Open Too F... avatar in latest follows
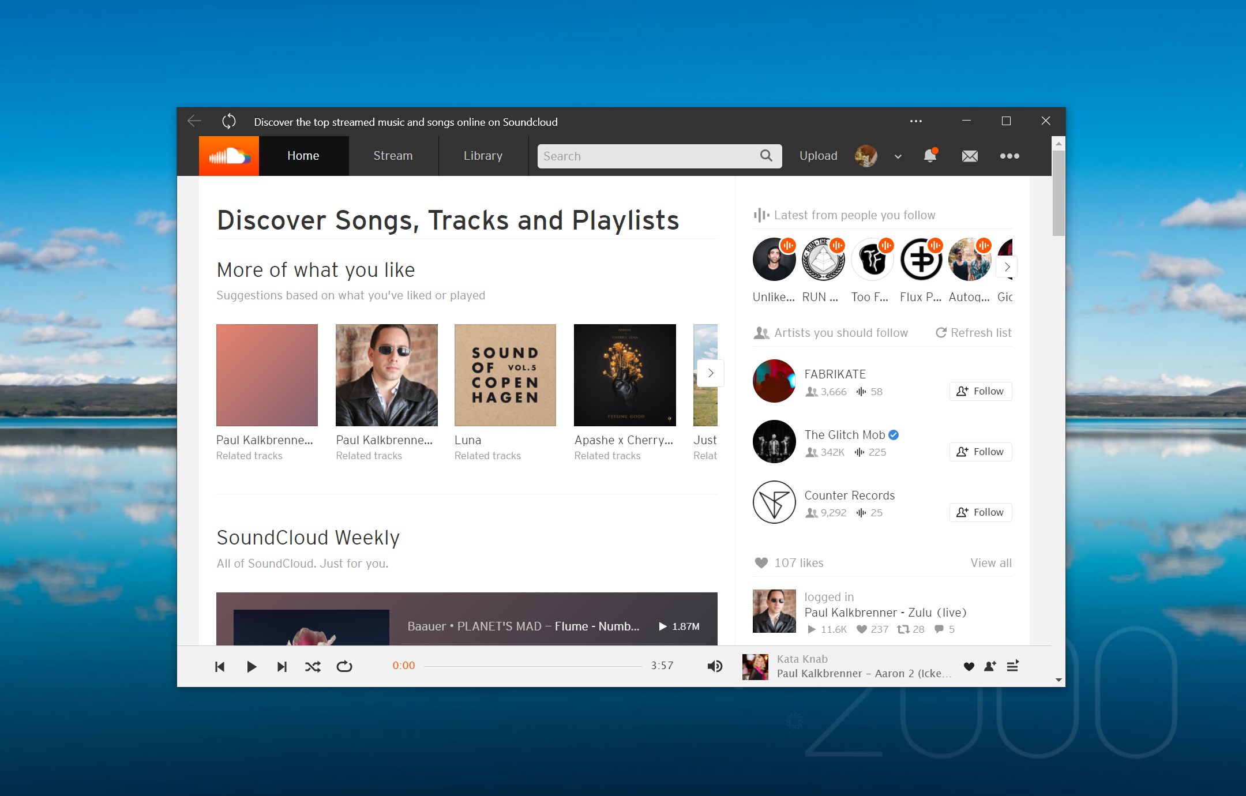The height and width of the screenshot is (796, 1246). pos(872,260)
